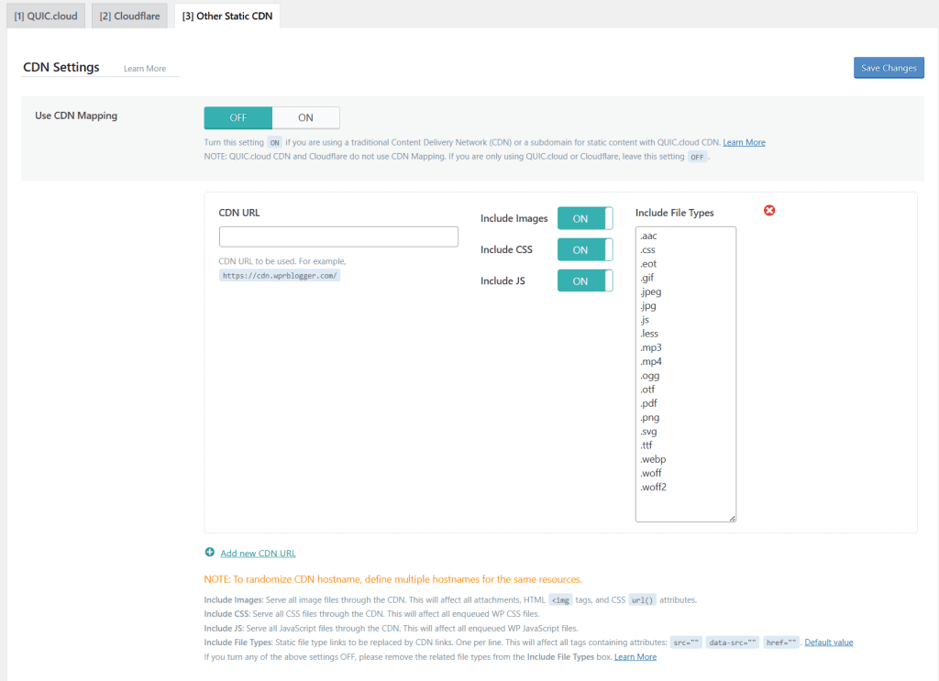Disable the Include CSS toggle

pos(584,249)
